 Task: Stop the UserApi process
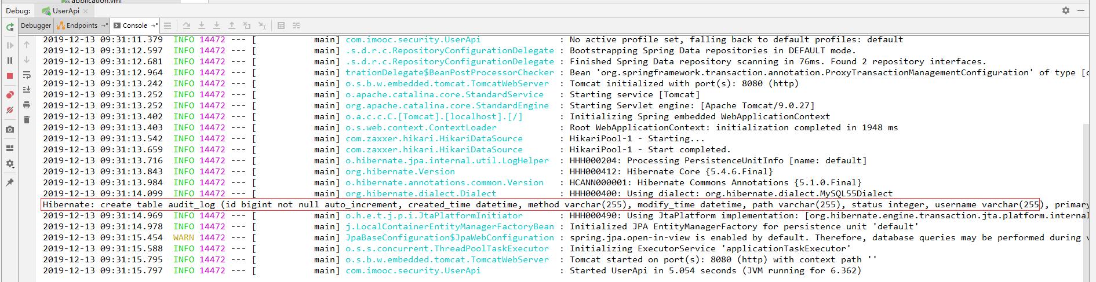tap(10, 76)
